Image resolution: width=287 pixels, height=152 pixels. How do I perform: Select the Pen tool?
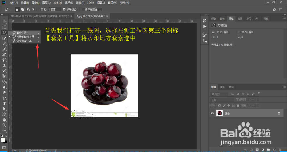pyautogui.click(x=4, y=98)
